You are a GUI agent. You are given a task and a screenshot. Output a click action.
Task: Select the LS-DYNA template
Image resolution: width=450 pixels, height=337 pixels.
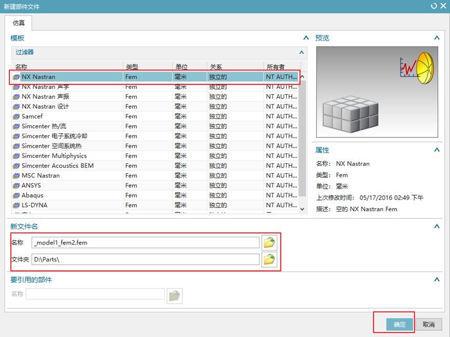pos(155,205)
